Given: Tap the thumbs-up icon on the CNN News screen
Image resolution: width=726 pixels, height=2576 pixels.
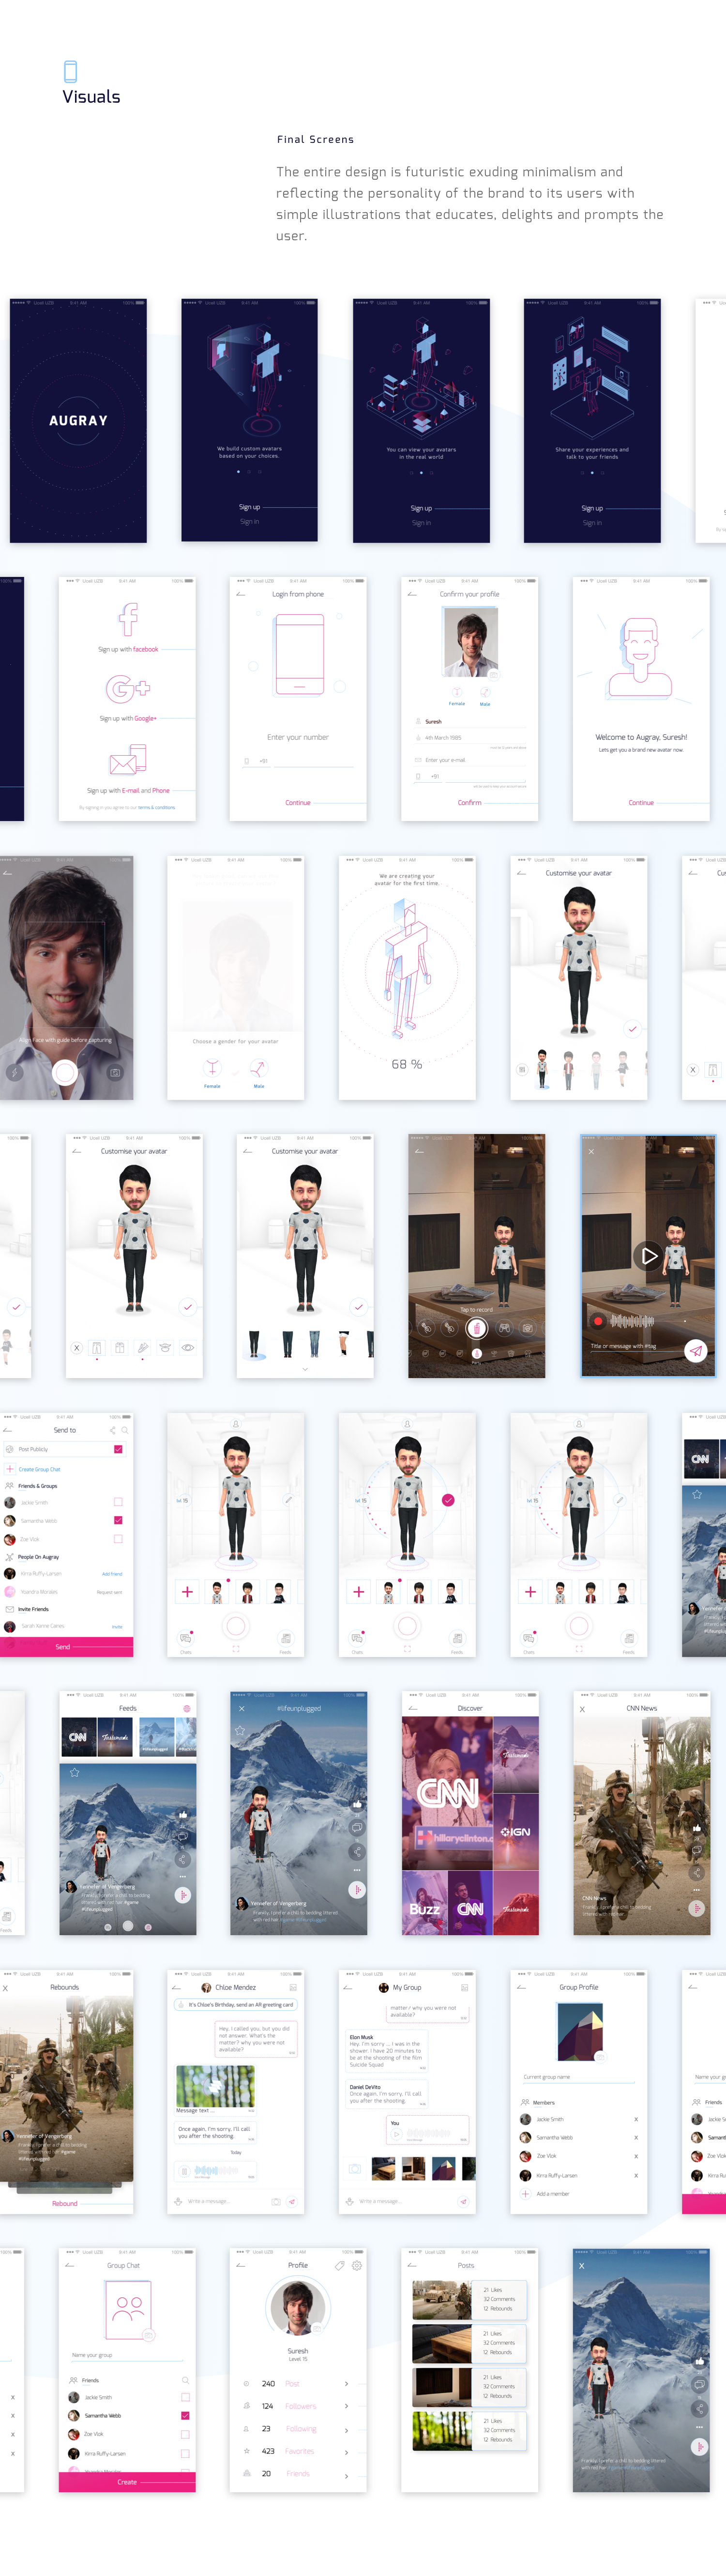Looking at the screenshot, I should pyautogui.click(x=697, y=1828).
